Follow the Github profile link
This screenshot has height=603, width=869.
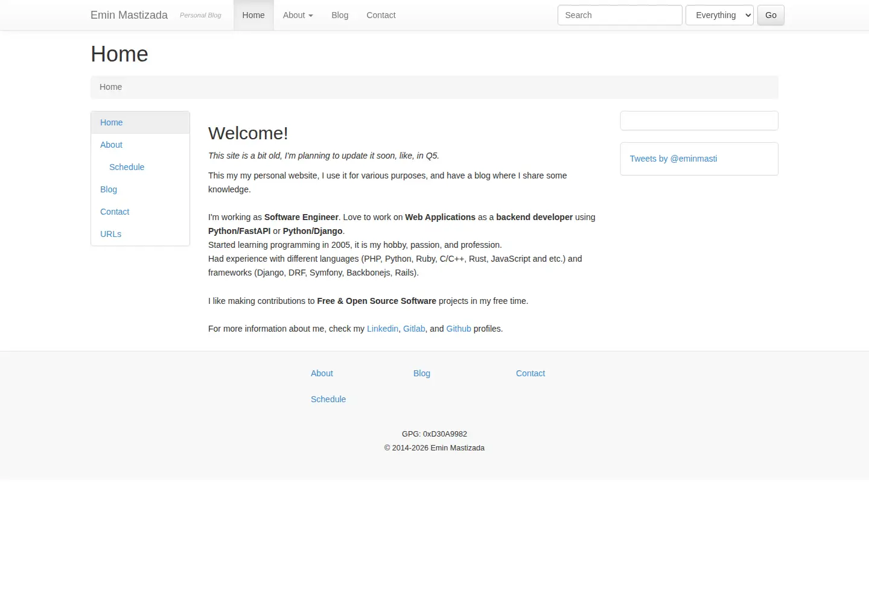coord(459,329)
